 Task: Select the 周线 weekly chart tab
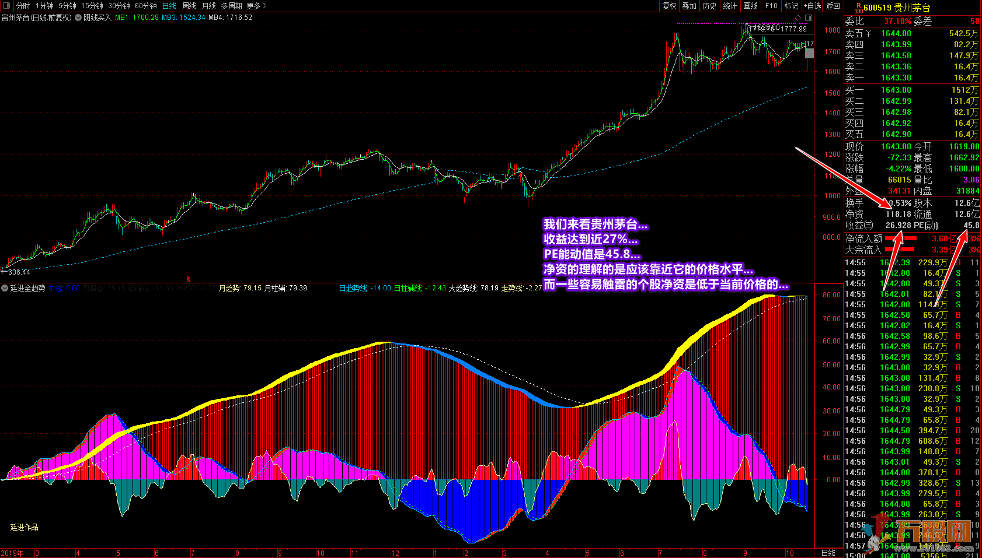coord(189,6)
